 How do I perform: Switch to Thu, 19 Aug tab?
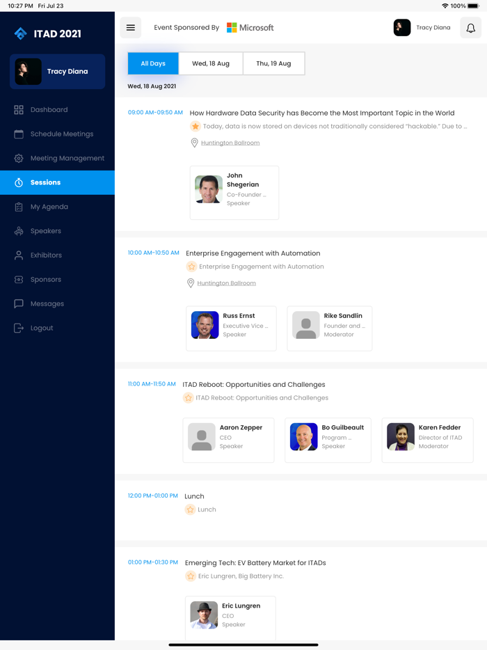tap(273, 63)
